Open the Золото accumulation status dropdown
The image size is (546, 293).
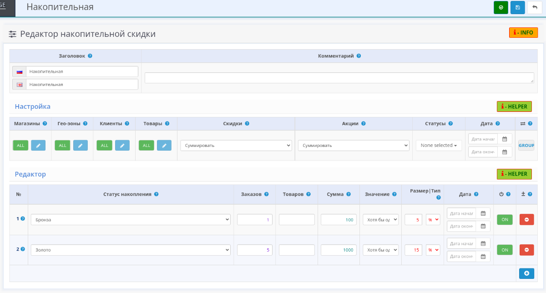pos(131,250)
